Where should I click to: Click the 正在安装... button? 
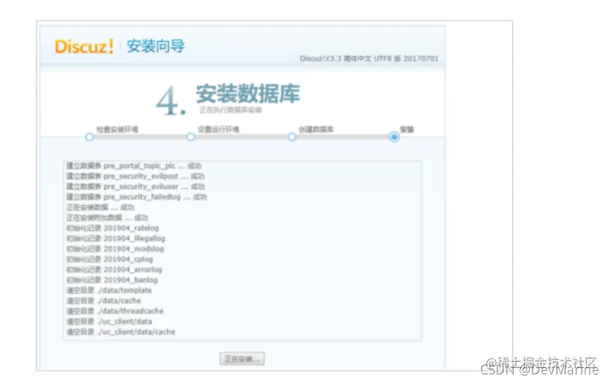(x=242, y=358)
